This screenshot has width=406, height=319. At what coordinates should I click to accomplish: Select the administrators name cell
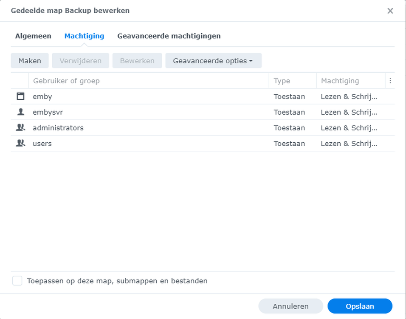tap(58, 128)
